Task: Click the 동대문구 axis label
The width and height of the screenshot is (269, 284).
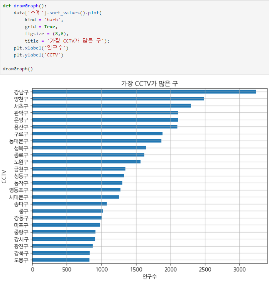Action: pyautogui.click(x=19, y=141)
